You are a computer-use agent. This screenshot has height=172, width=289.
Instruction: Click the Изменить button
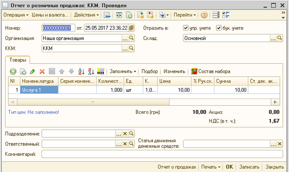(x=174, y=72)
